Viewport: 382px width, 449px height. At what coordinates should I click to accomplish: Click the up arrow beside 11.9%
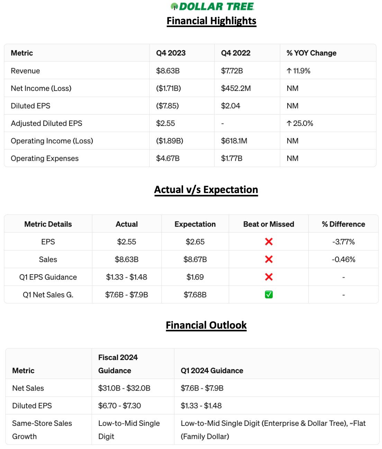[x=289, y=71]
